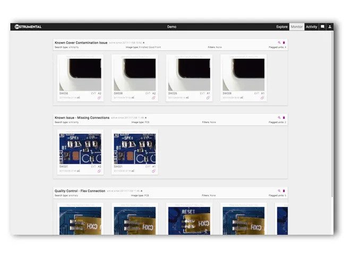Click the SW001 unit label
The height and width of the screenshot is (258, 344).
[118, 167]
